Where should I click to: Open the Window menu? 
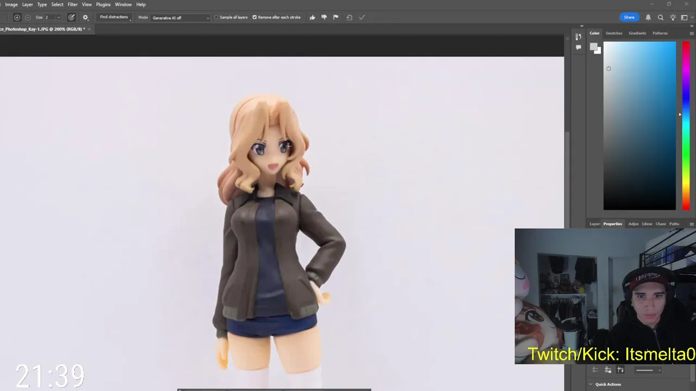tap(123, 4)
